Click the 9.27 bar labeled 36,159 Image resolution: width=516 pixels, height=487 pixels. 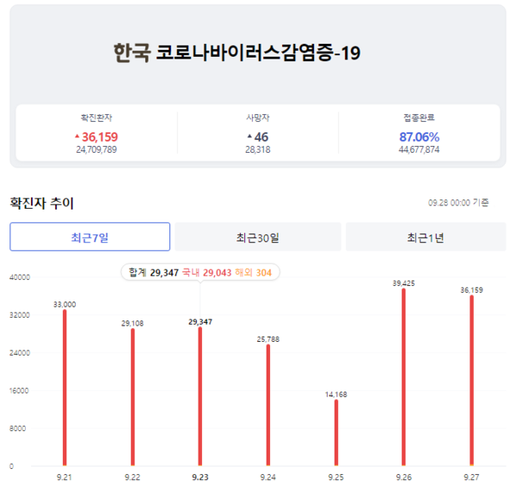471,380
